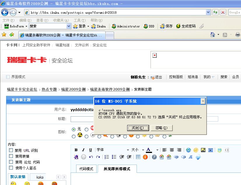Viewport: 241px width, 185px height.
Task: Insert a table with the grid icon
Action: (138, 157)
